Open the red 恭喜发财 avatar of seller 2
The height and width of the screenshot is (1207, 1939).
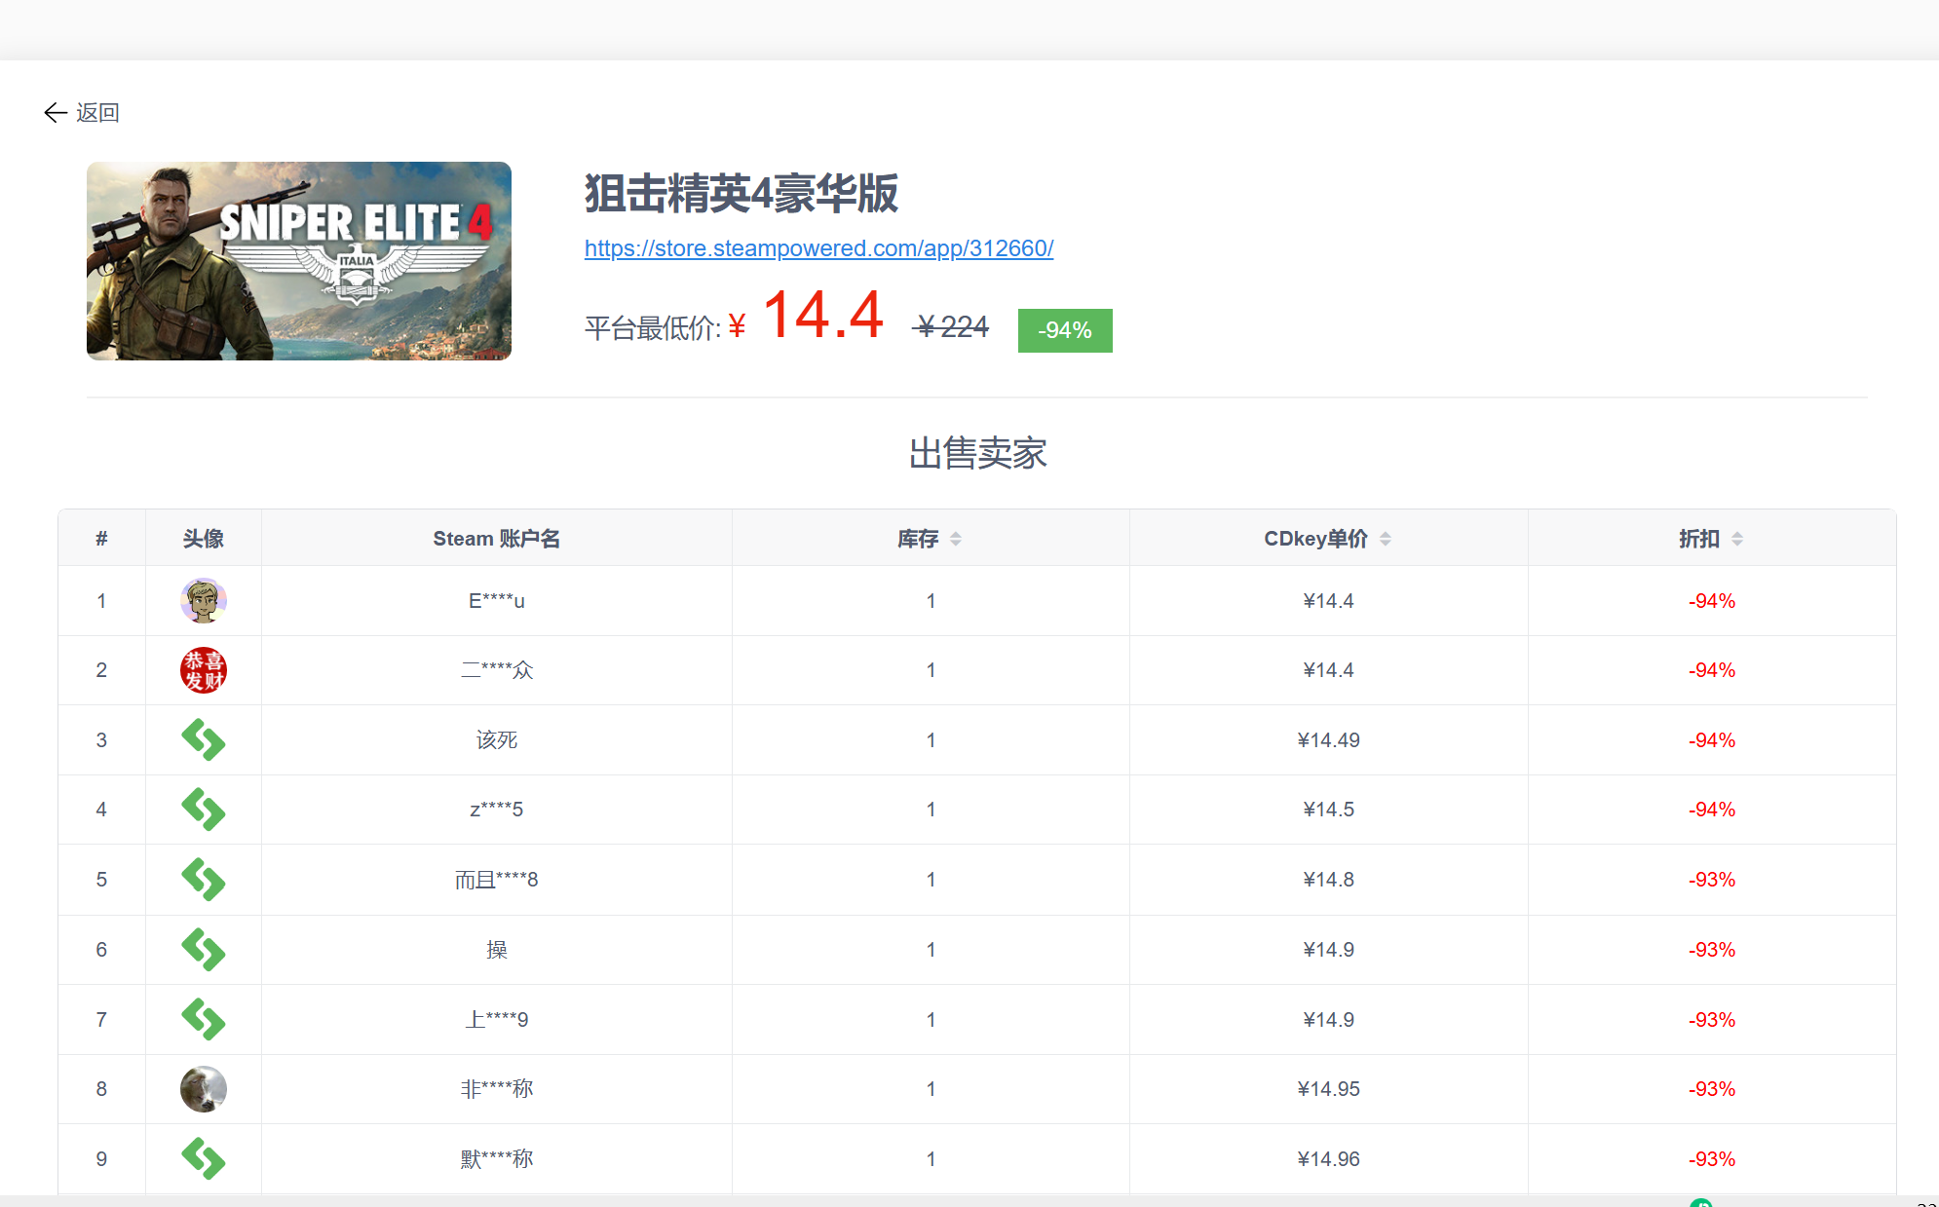(x=204, y=670)
